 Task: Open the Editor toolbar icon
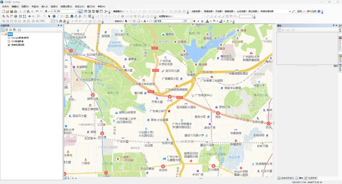point(80,11)
